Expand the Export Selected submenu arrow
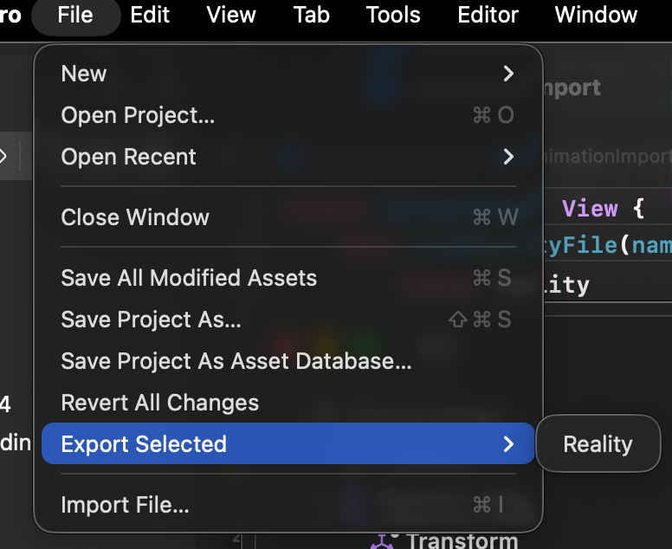Image resolution: width=672 pixels, height=549 pixels. (508, 444)
